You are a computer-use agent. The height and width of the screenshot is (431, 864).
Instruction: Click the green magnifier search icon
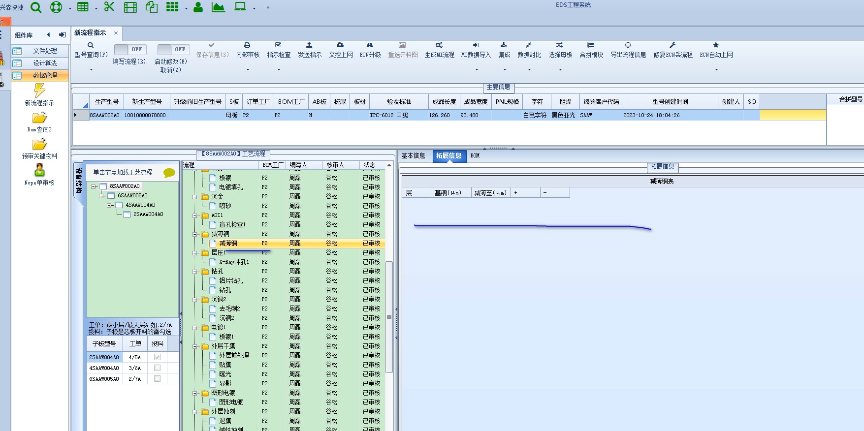36,7
